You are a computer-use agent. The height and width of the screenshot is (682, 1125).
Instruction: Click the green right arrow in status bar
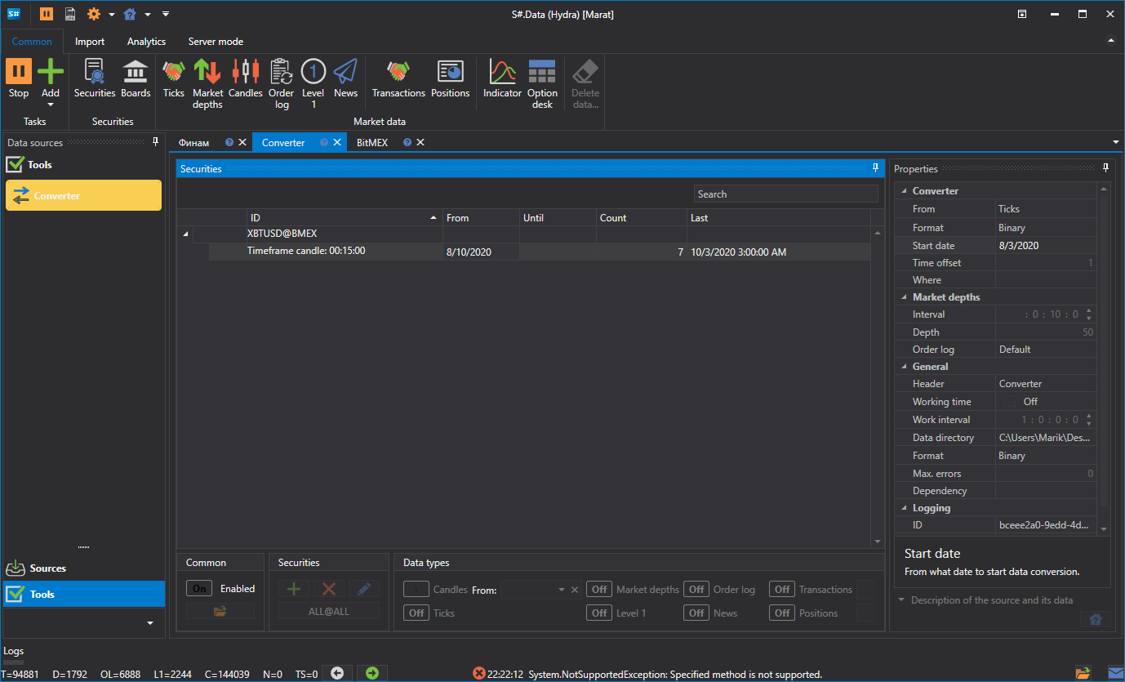pos(372,673)
